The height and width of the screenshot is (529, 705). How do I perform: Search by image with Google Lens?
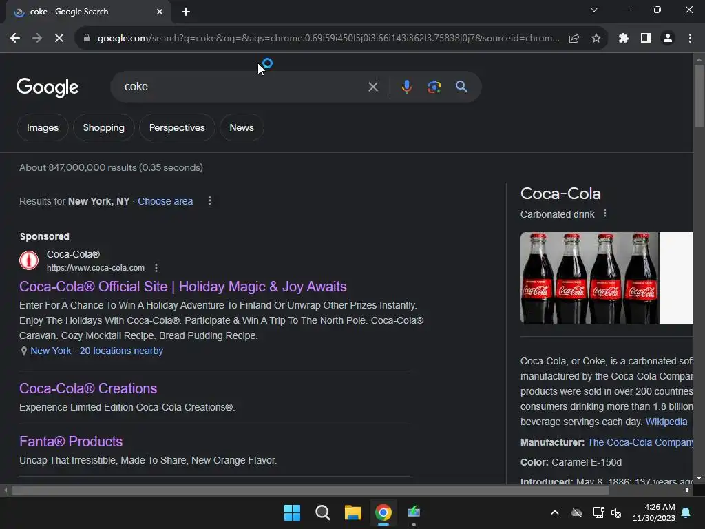coord(434,87)
